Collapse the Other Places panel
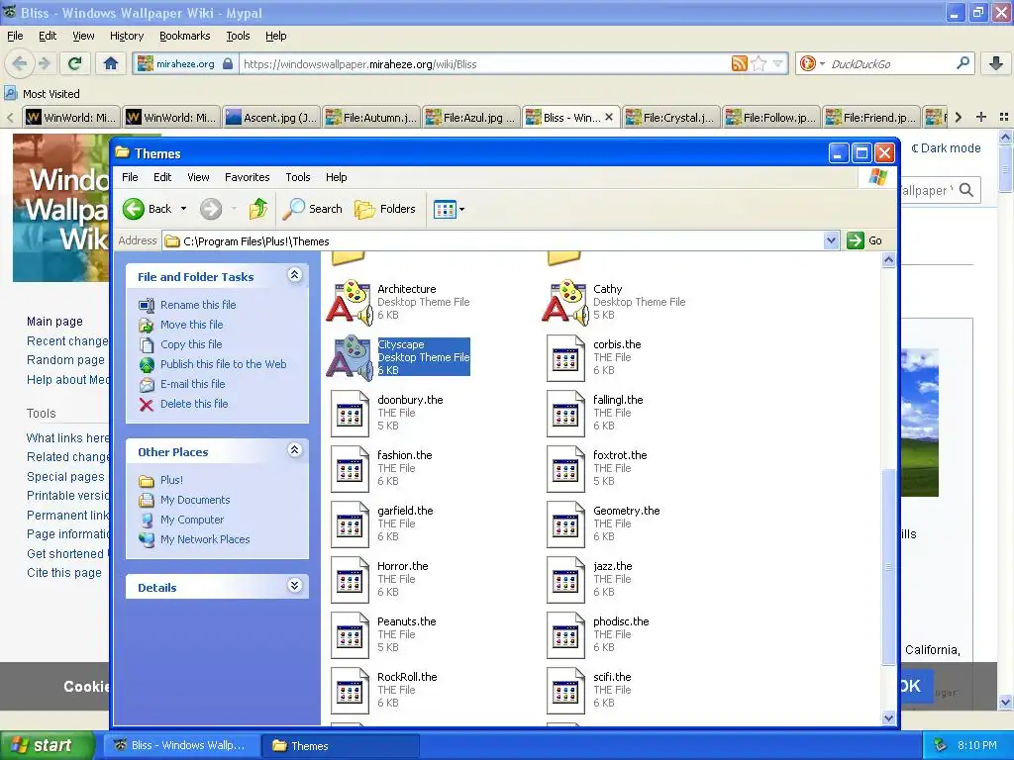Viewport: 1014px width, 760px height. point(294,450)
